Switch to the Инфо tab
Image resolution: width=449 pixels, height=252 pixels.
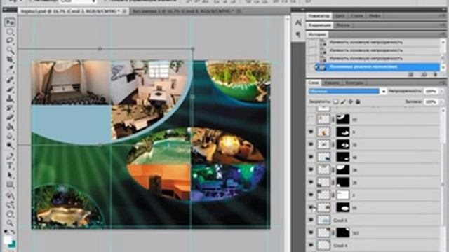374,15
